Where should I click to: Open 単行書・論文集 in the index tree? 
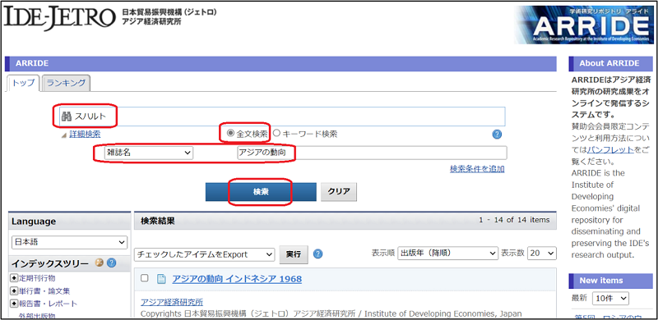coord(44,290)
